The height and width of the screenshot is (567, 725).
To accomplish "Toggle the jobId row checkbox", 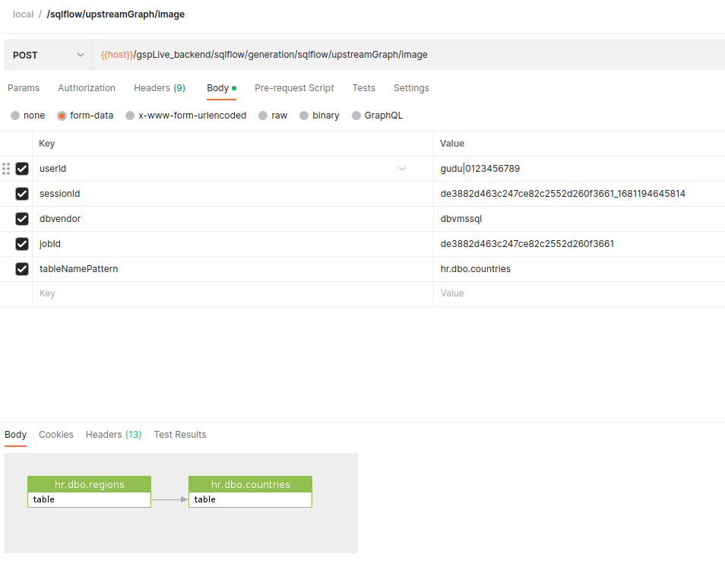I will point(22,244).
